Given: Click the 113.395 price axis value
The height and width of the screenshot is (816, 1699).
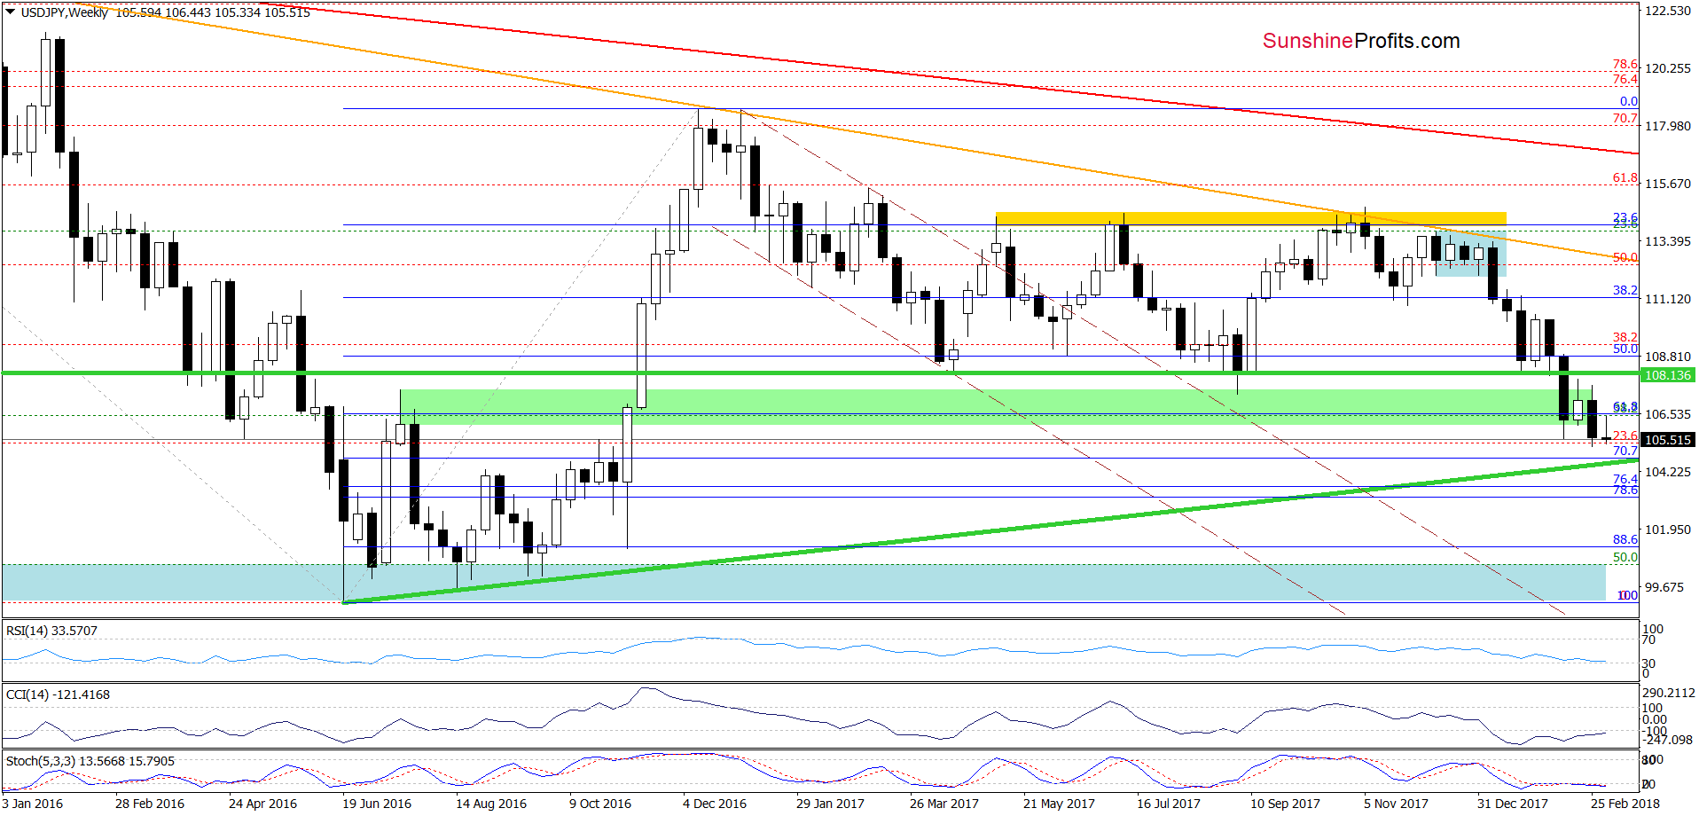Looking at the screenshot, I should [x=1668, y=241].
